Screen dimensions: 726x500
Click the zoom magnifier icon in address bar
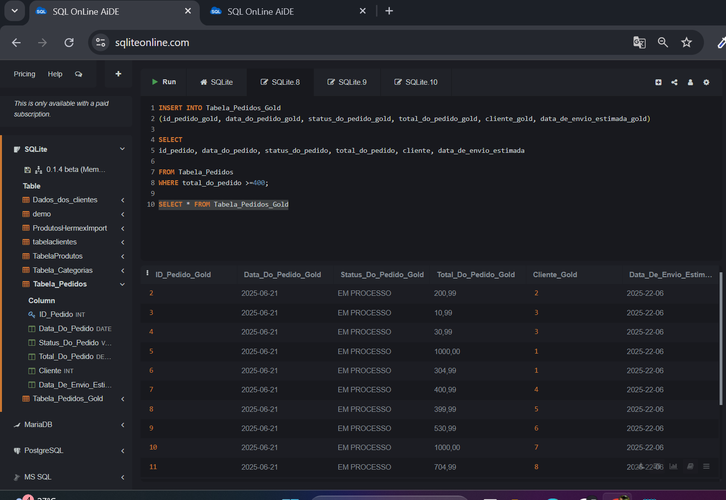663,43
